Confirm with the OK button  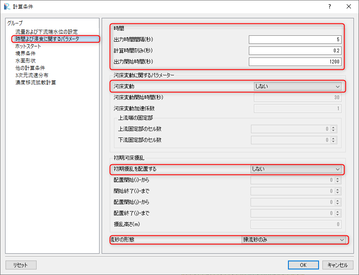[x=303, y=265]
